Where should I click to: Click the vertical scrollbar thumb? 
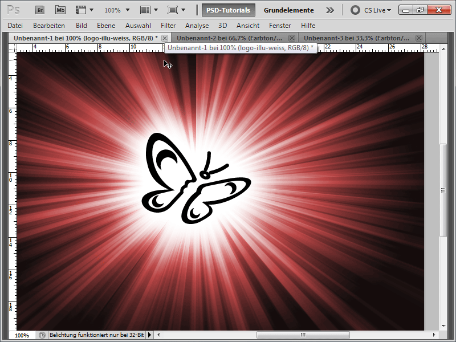(x=443, y=190)
